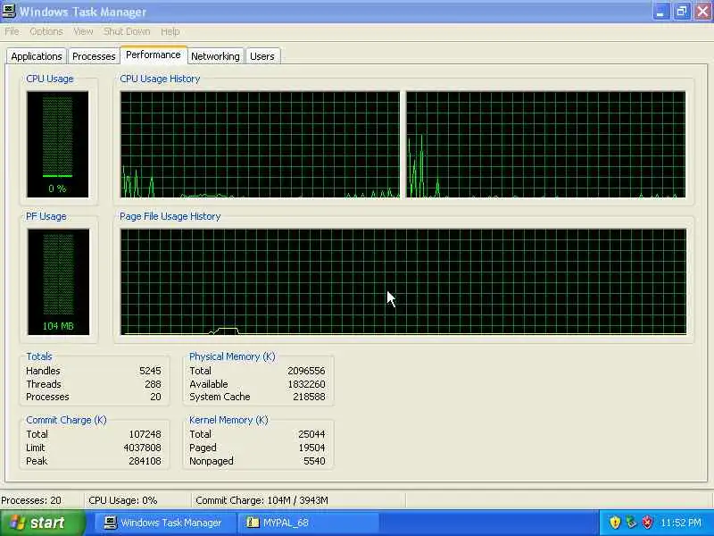Switch to the Networking tab
The height and width of the screenshot is (536, 714).
pos(215,56)
